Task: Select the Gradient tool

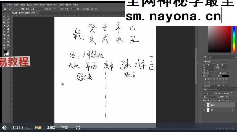Action: click(4, 35)
